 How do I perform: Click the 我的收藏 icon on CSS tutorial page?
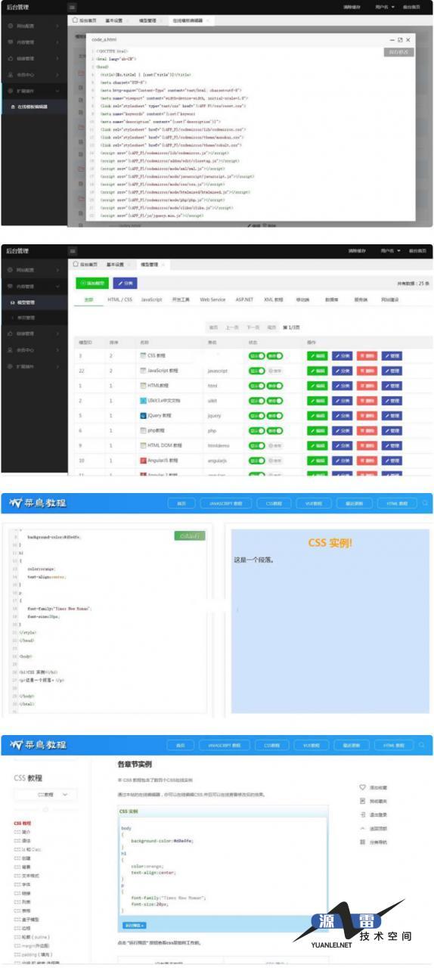362,801
